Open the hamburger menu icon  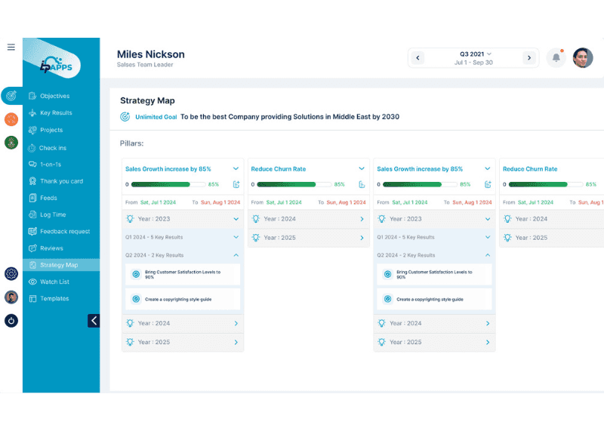[11, 47]
